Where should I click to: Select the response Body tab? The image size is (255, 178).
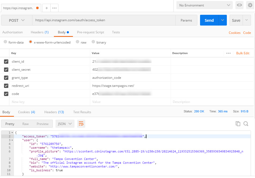coord(6,112)
